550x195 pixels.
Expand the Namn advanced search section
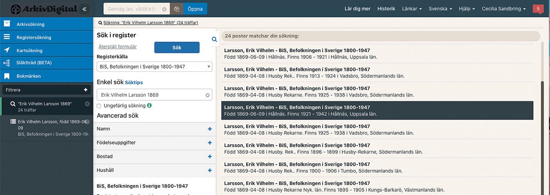210,129
